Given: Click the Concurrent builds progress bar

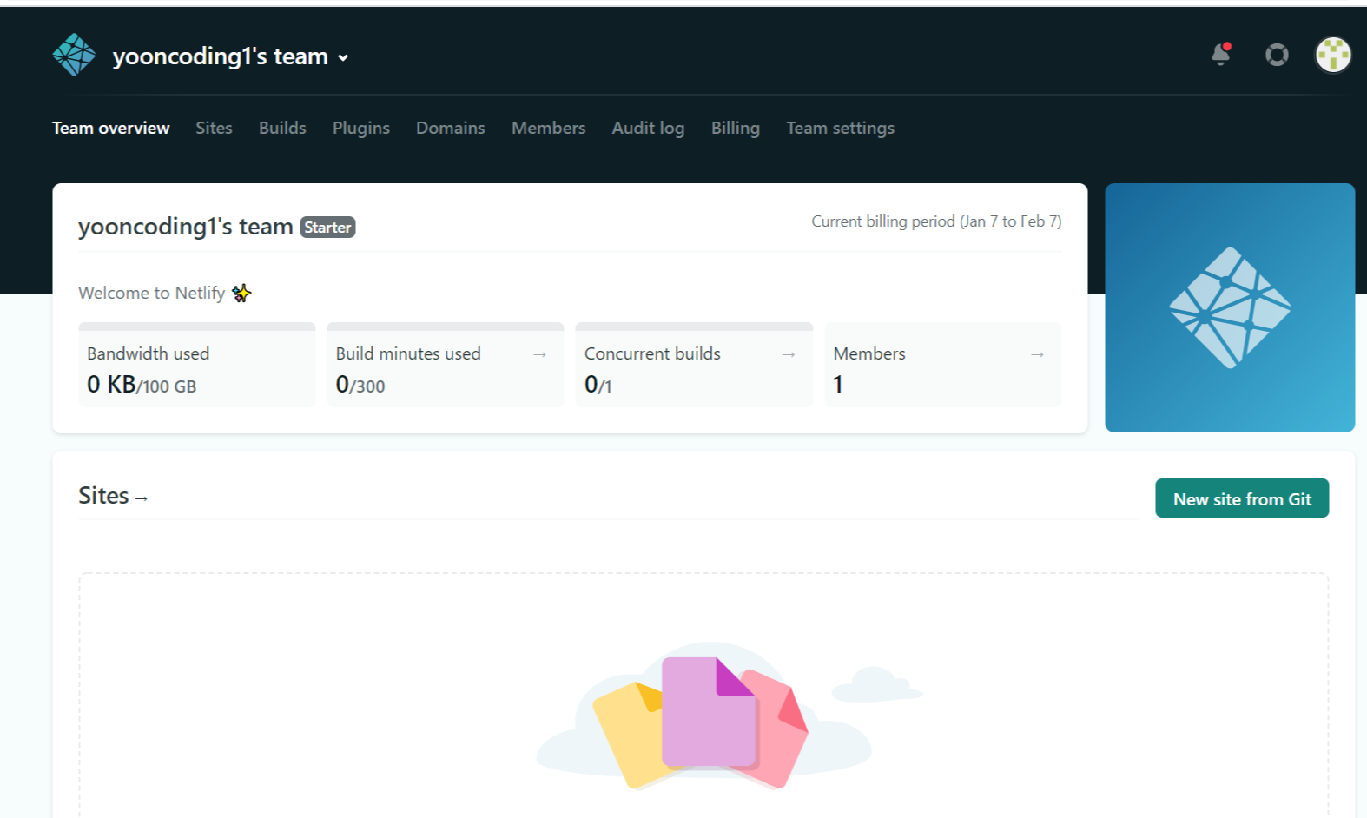Looking at the screenshot, I should (695, 327).
